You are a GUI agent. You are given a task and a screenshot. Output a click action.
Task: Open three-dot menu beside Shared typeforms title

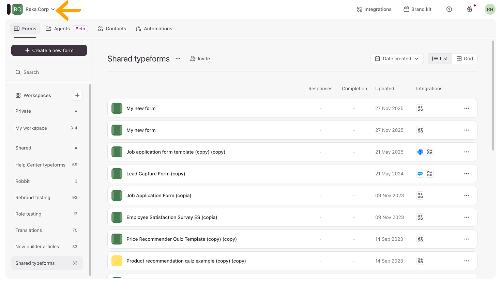[178, 59]
